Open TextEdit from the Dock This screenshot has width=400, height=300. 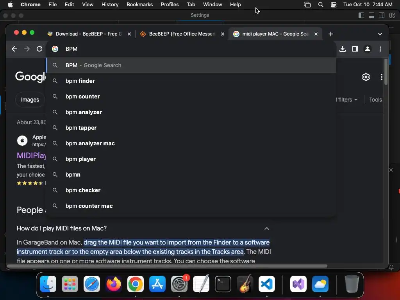[201, 284]
